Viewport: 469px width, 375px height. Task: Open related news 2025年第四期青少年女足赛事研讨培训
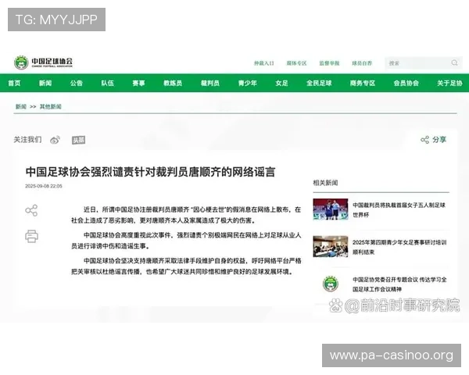[x=399, y=247]
